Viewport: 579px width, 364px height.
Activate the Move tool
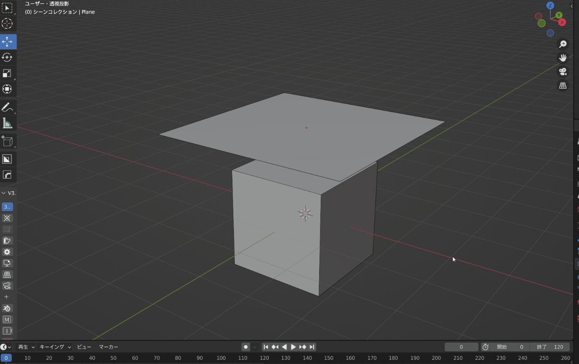click(x=7, y=42)
